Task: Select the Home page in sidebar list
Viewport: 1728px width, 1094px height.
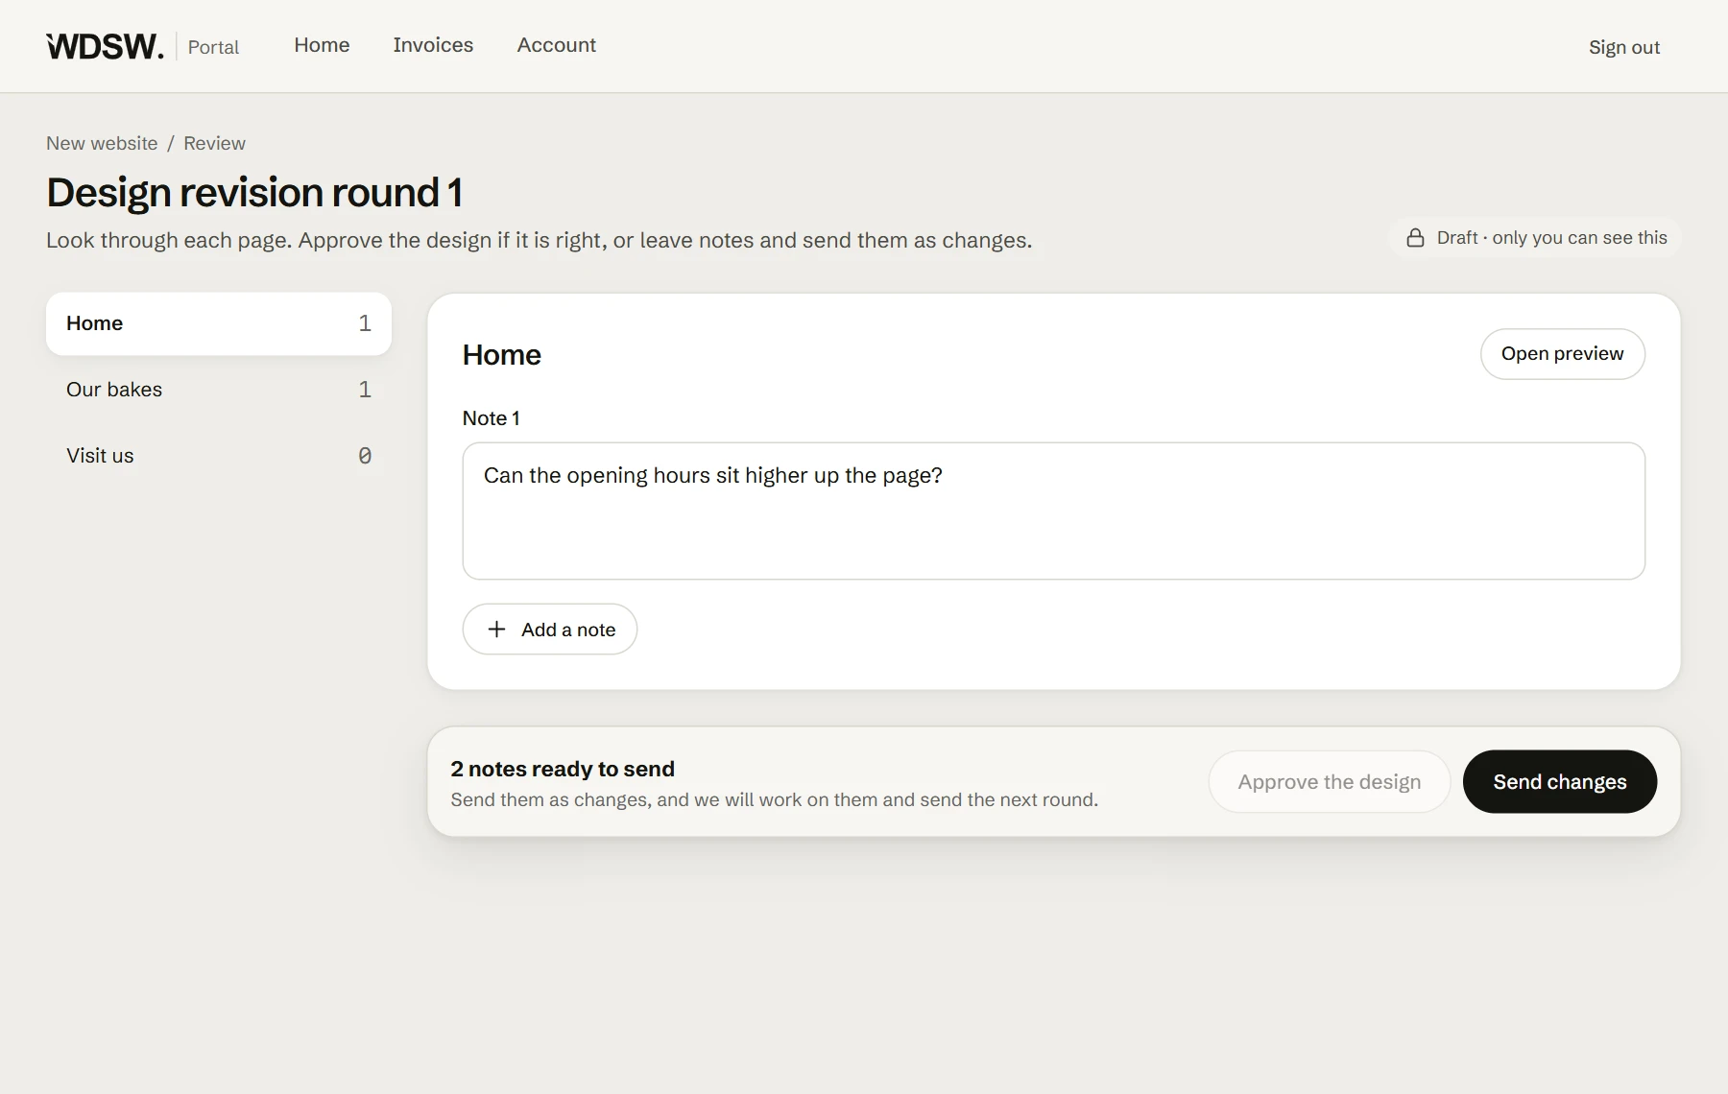Action: tap(219, 323)
